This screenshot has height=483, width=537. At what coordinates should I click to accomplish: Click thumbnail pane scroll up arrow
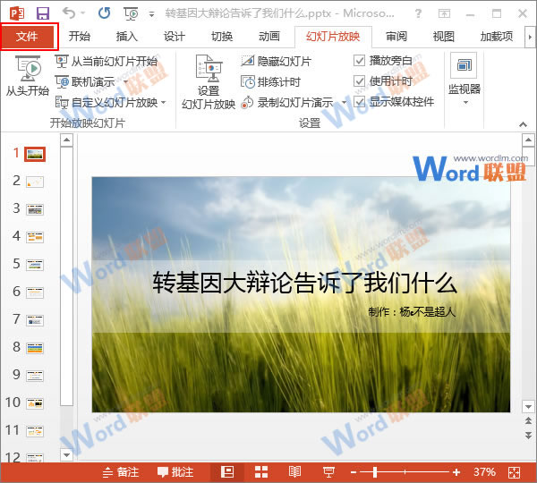pyautogui.click(x=67, y=140)
